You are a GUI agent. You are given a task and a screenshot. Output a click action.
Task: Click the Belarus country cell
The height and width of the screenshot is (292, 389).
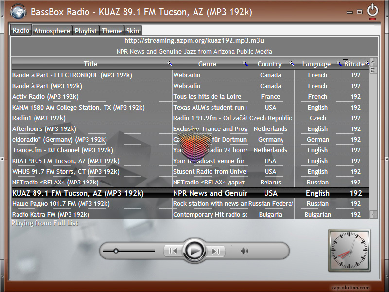coord(271,182)
